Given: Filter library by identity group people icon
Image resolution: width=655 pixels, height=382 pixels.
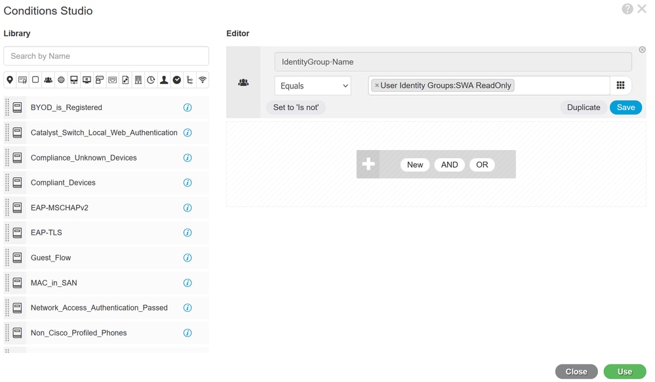Looking at the screenshot, I should (48, 80).
